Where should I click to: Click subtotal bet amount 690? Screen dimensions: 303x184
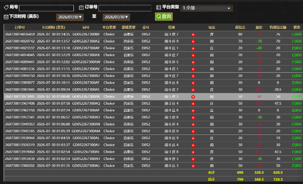coord(240,173)
